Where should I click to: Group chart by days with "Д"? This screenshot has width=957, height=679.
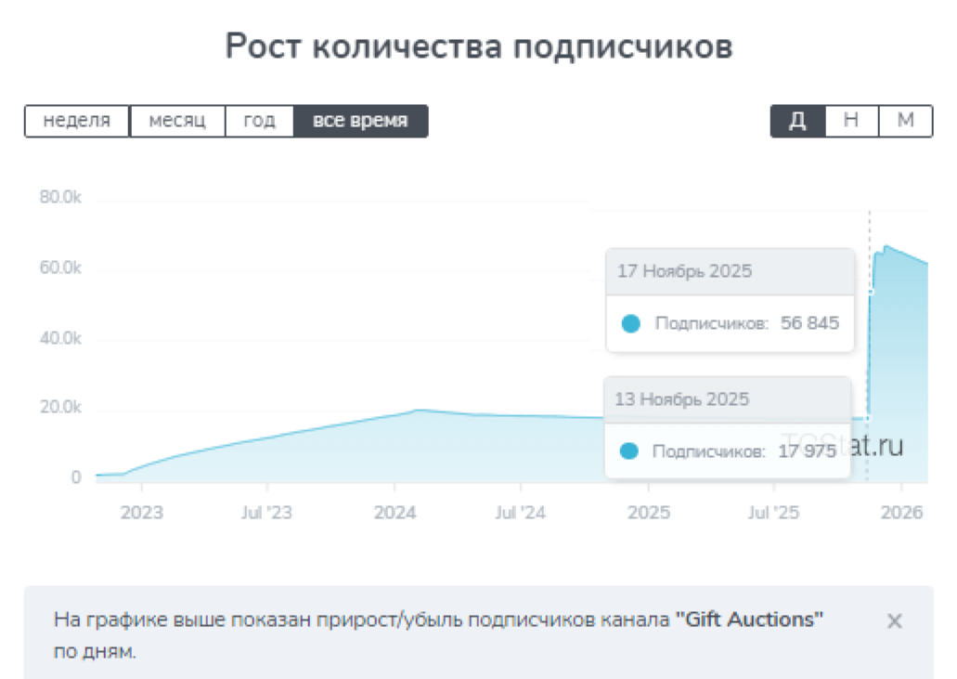point(796,121)
